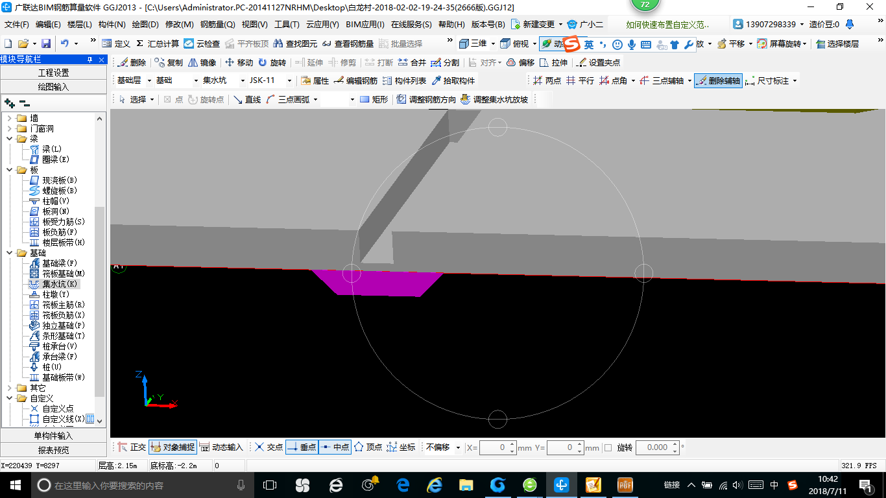Open 设置夹点 tool

(x=599, y=63)
